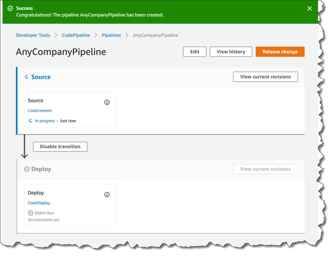Click the Deploy stage didn't-run icon
Screen dimensions: 332x256
coord(27,169)
